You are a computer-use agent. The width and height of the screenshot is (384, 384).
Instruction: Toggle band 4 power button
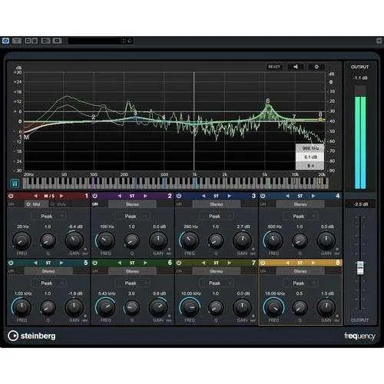[263, 196]
